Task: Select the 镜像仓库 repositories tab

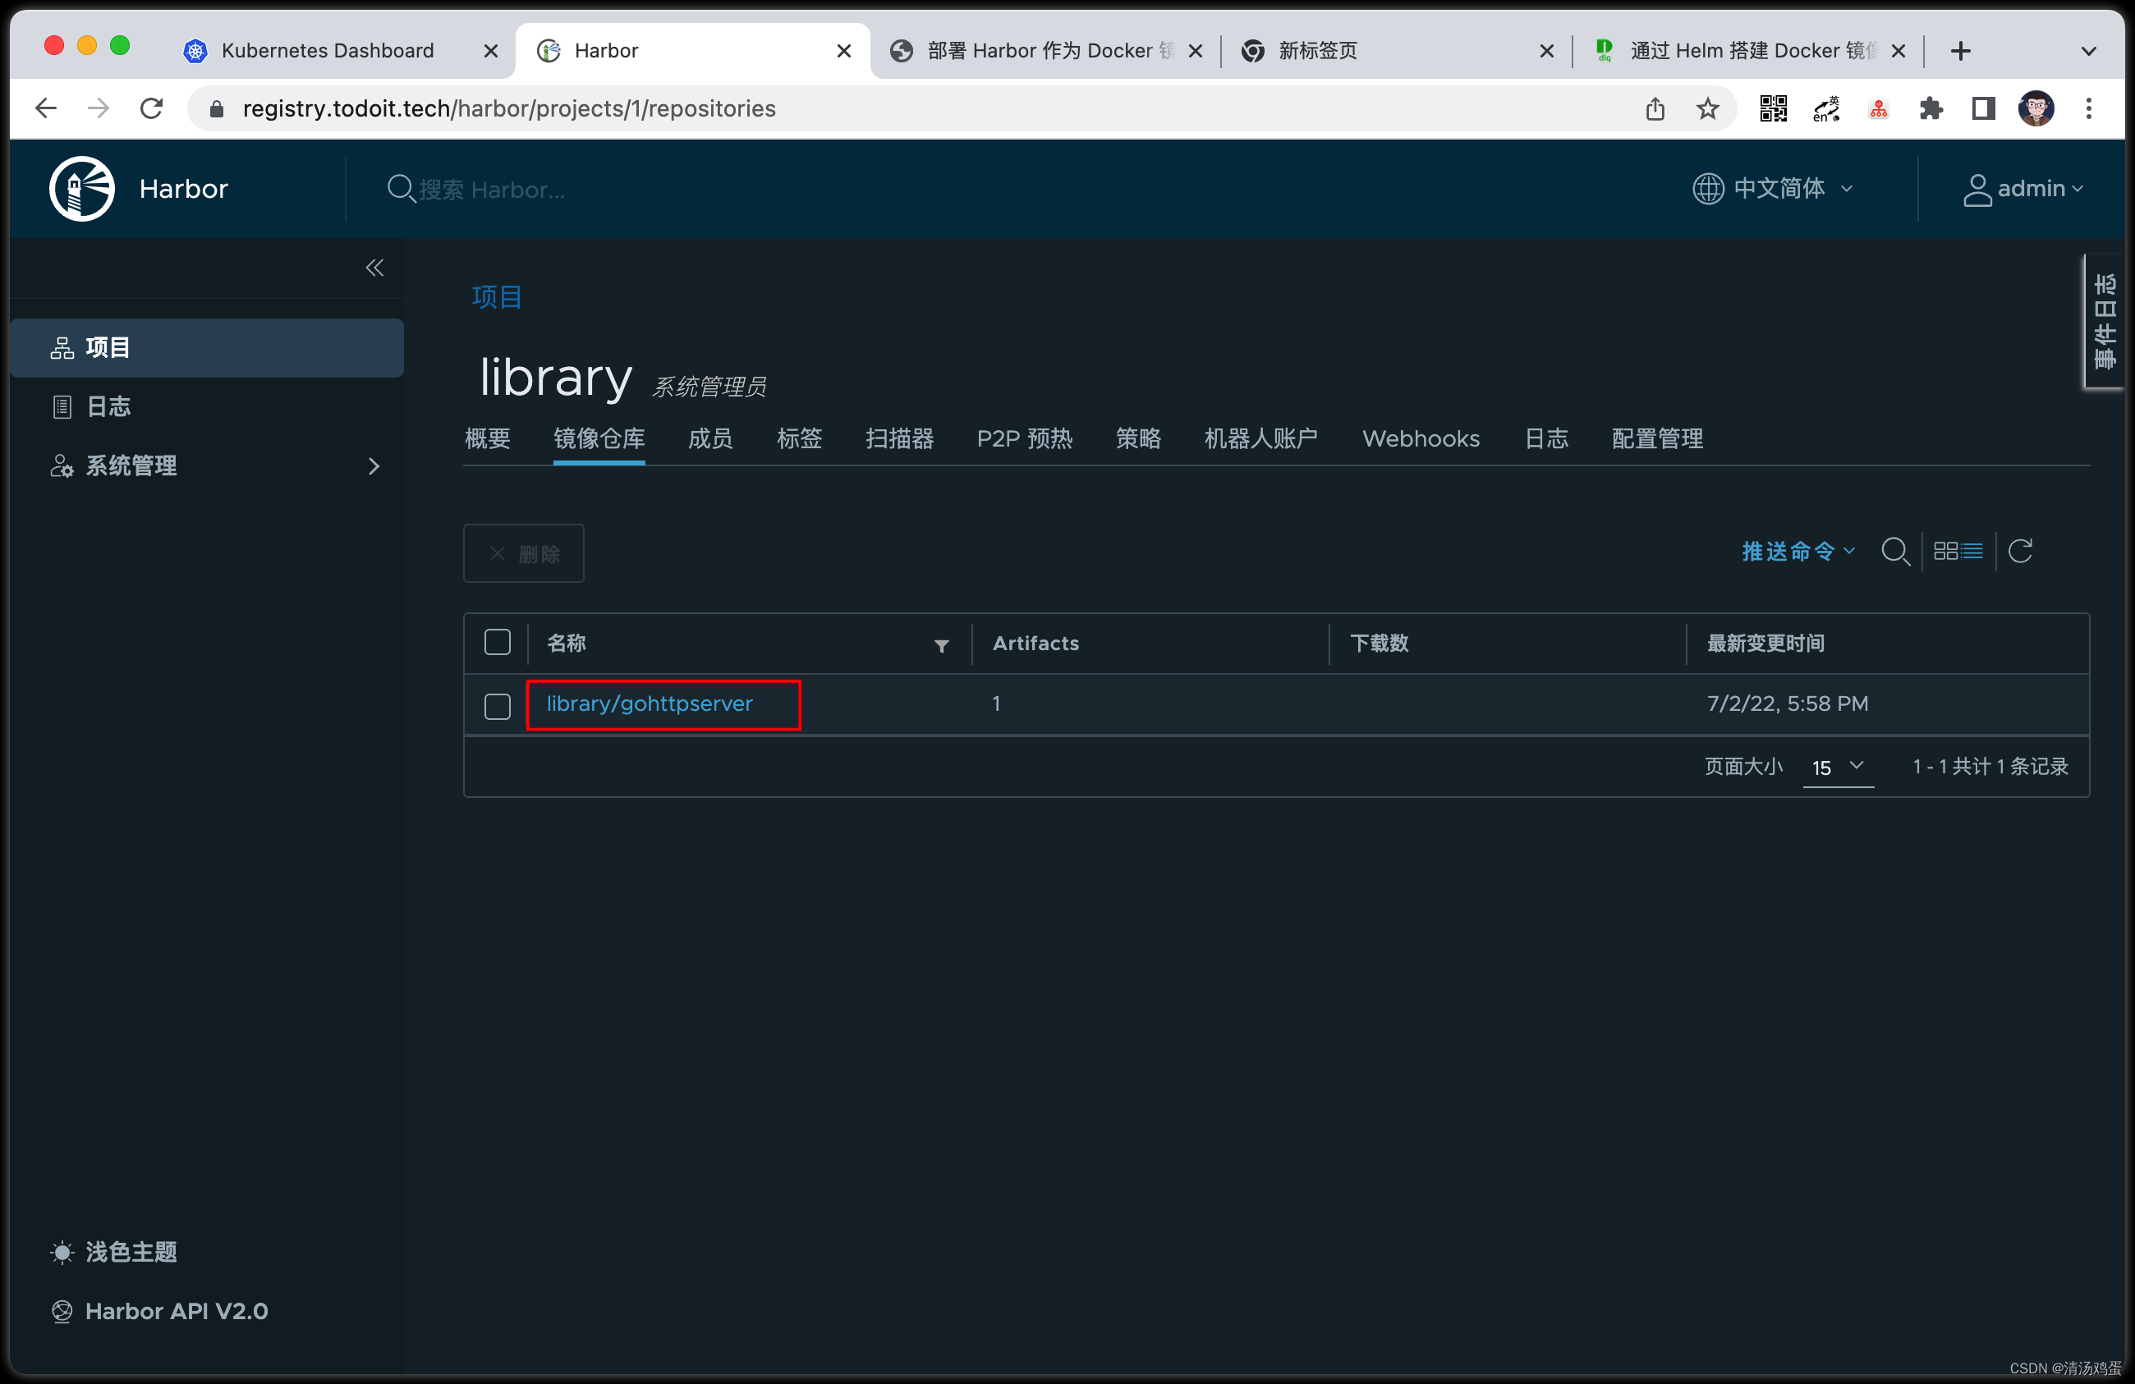Action: (599, 438)
